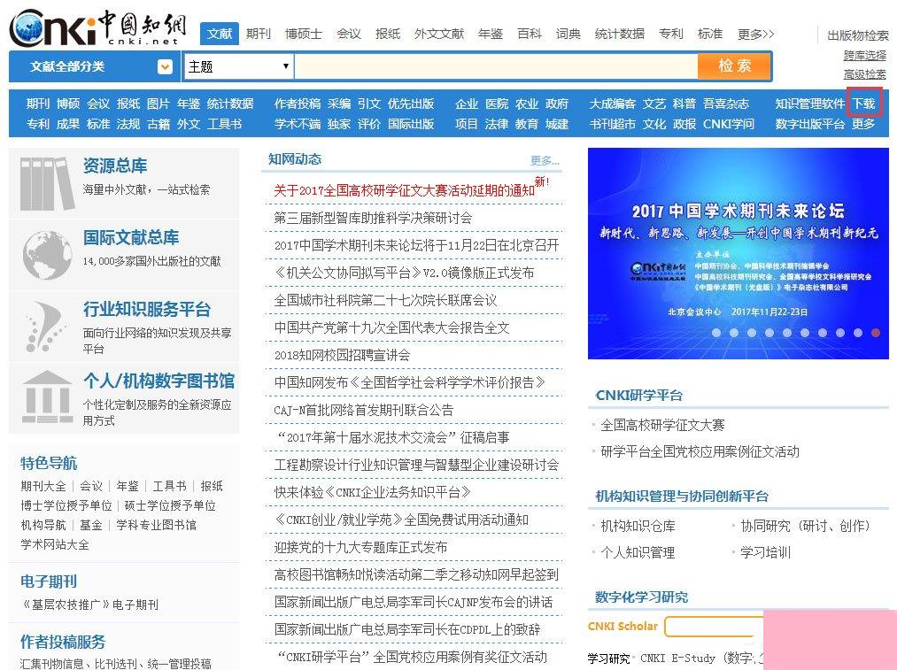The height and width of the screenshot is (670, 897).
Task: Click the 图片 navigation link
Action: tap(159, 104)
